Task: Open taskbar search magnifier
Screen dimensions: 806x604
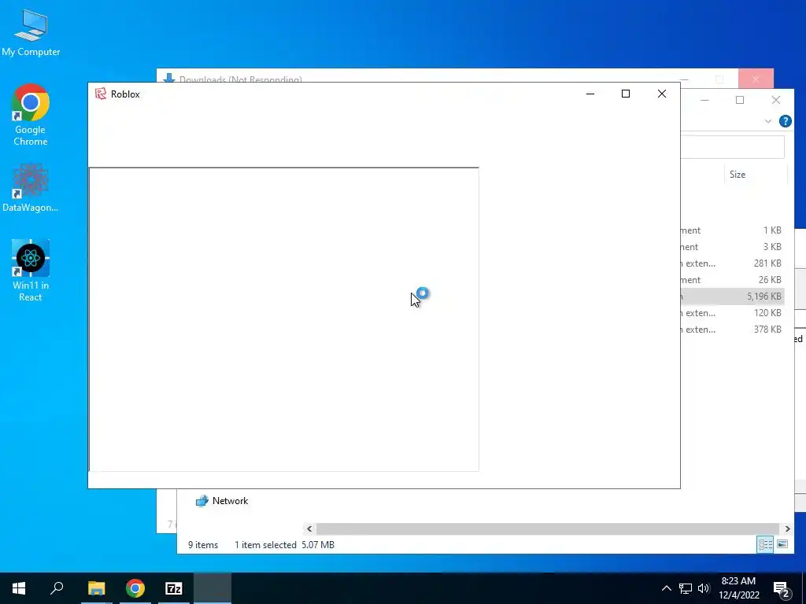Action: (x=57, y=588)
